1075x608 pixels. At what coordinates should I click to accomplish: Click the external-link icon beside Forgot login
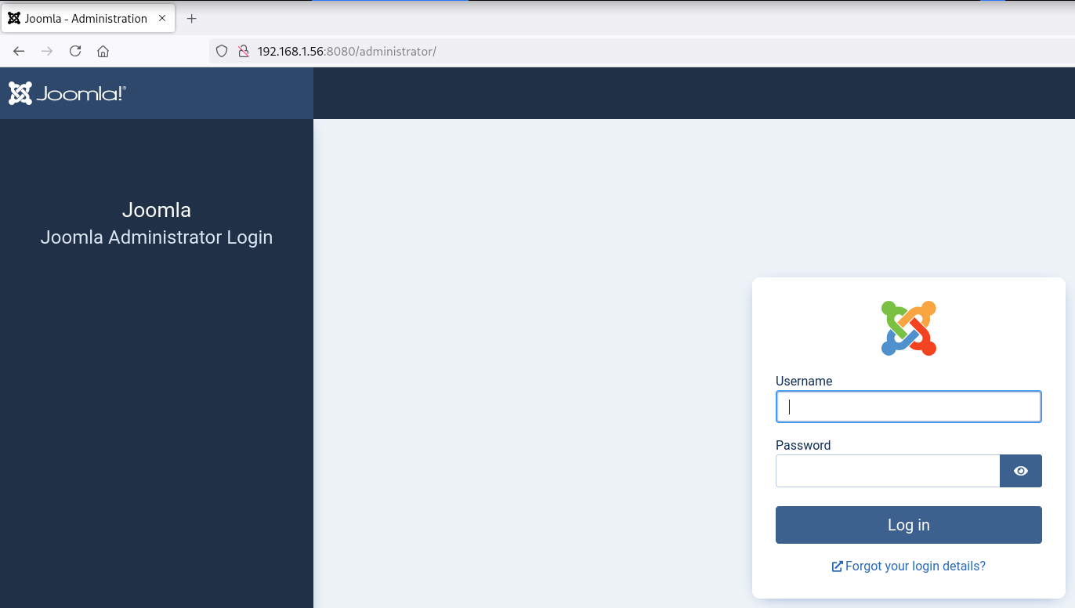837,566
